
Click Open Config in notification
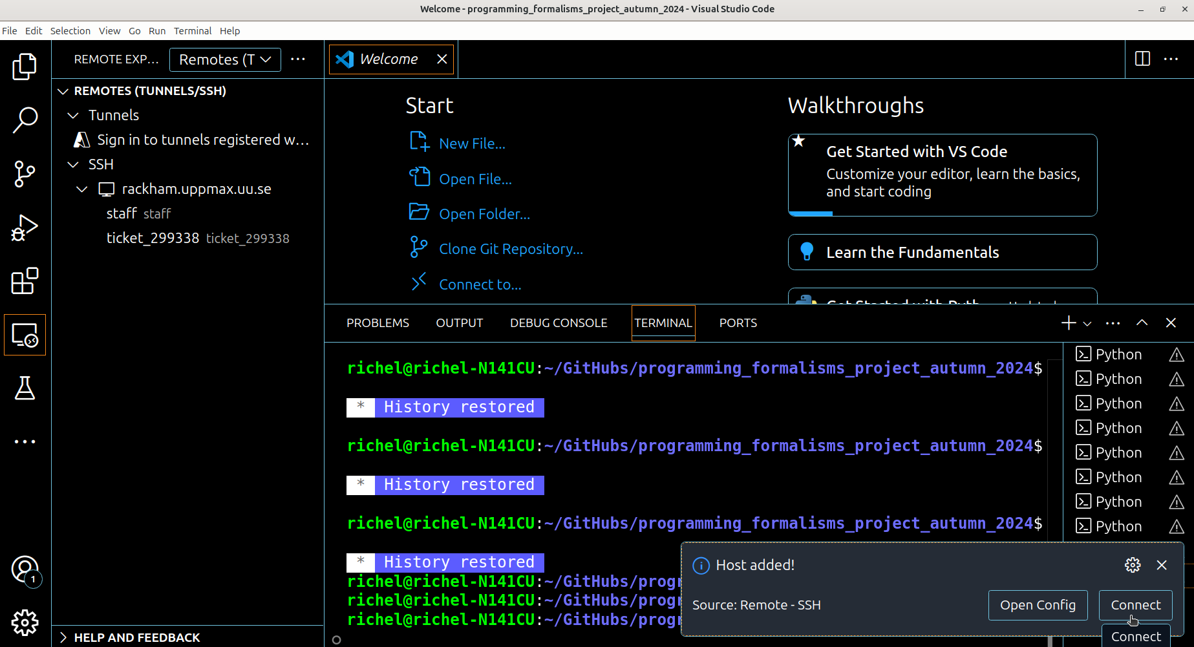1038,605
